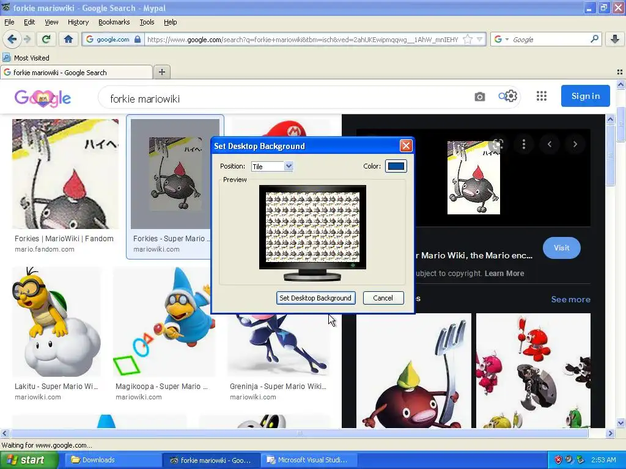Click the forkie mariowiki search query field
This screenshot has height=469, width=626.
click(287, 98)
